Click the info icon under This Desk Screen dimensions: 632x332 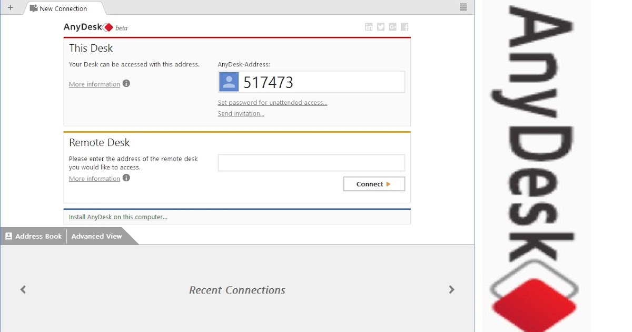pyautogui.click(x=126, y=83)
